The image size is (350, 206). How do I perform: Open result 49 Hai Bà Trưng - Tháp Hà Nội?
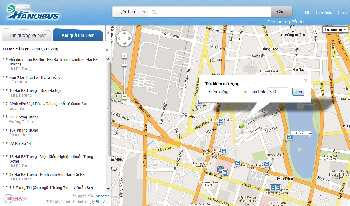click(35, 90)
